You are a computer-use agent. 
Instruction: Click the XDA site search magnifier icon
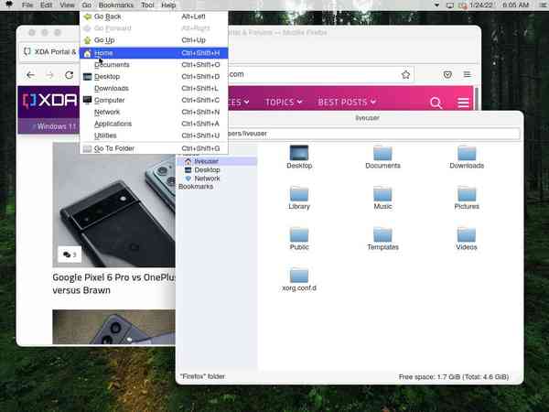[x=436, y=103]
